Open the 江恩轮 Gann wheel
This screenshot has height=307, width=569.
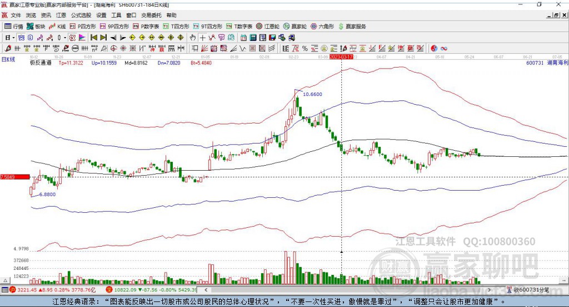[x=268, y=27]
